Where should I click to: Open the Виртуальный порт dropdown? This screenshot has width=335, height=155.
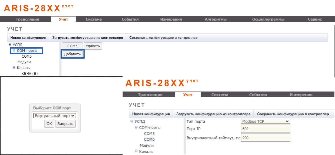click(x=54, y=116)
